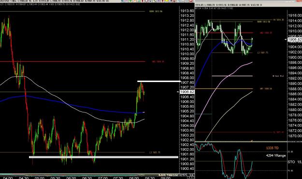Screen dimensions: 302x179
Task: Click the 07:00 time label on time axis
Action: coord(102,178)
